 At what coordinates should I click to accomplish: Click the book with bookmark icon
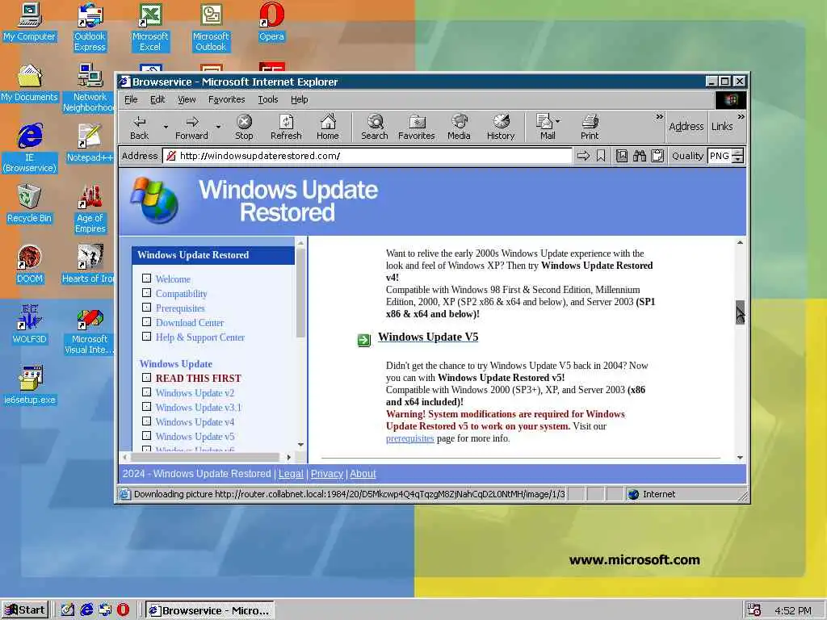click(622, 156)
